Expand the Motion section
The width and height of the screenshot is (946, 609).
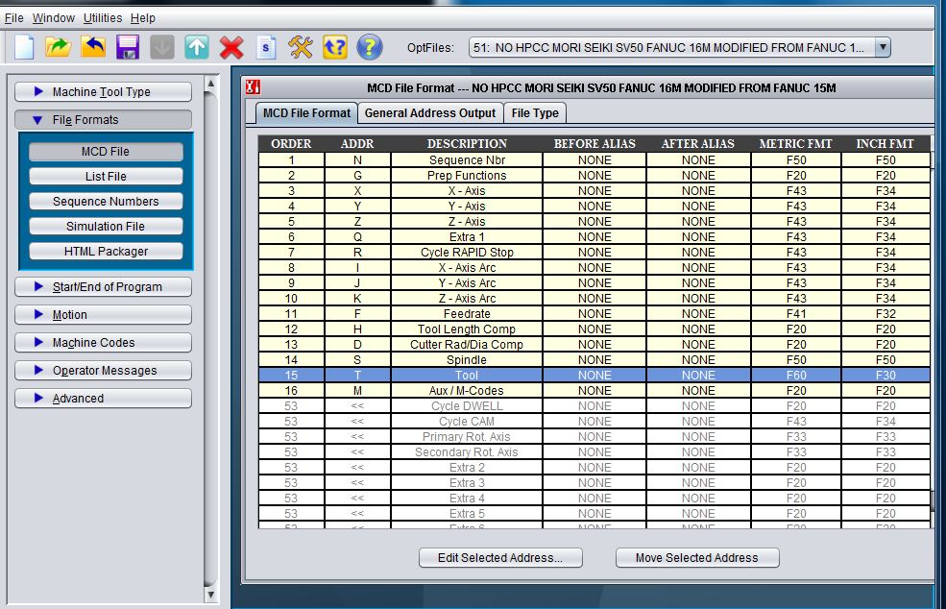(103, 314)
